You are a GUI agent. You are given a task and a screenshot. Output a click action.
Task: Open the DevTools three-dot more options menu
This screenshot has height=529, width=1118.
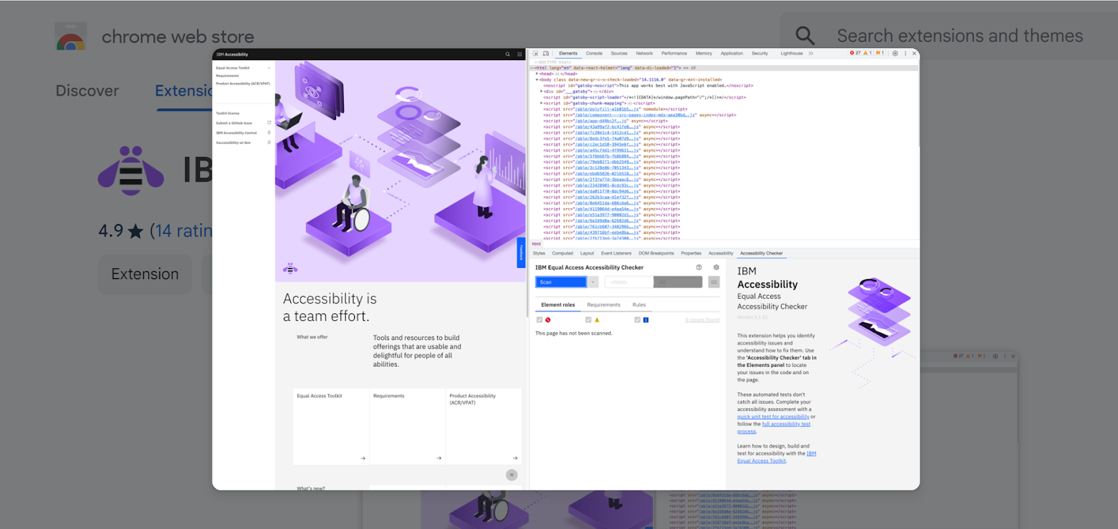[x=905, y=53]
